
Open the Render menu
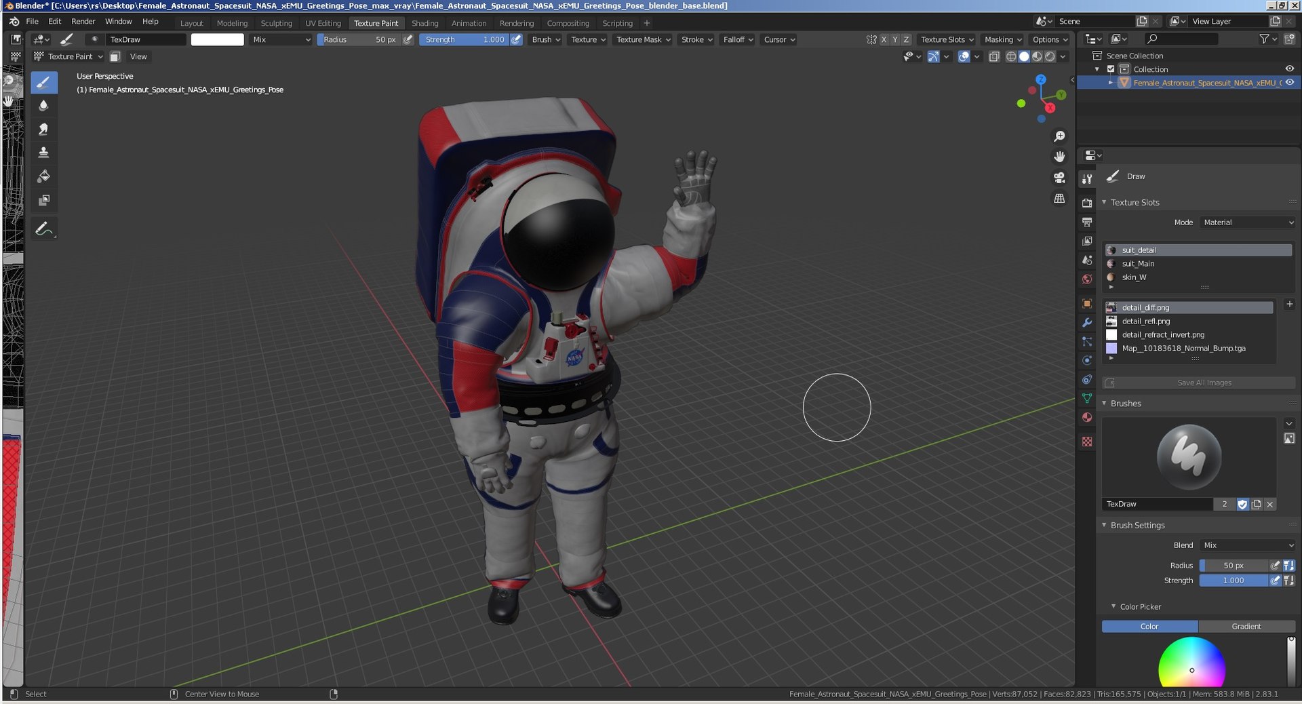tap(83, 22)
